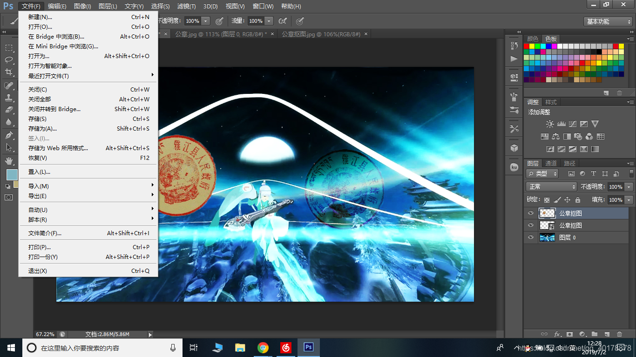Open the brush 不透明度 dropdown arrow
The image size is (636, 357).
206,21
